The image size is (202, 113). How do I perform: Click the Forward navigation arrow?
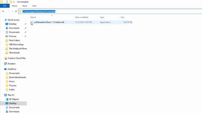point(8,11)
